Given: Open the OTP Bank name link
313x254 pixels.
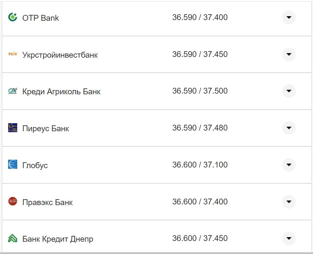Looking at the screenshot, I should click(41, 18).
